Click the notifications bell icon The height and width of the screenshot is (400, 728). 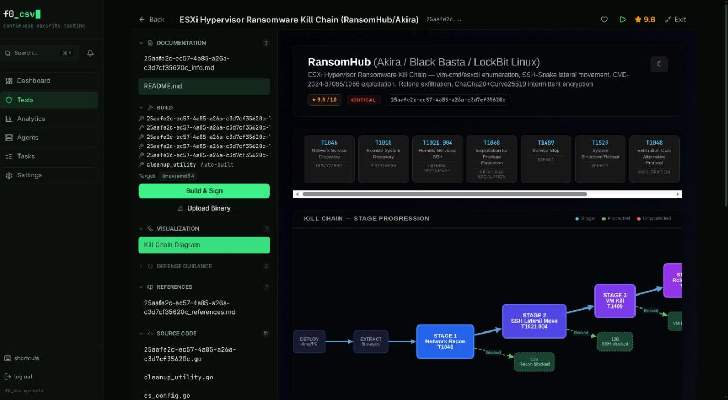[90, 53]
